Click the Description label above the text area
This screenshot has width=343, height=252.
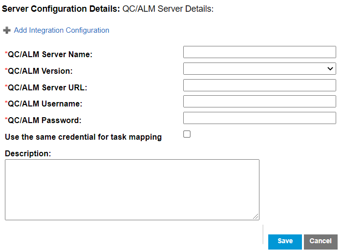click(28, 154)
